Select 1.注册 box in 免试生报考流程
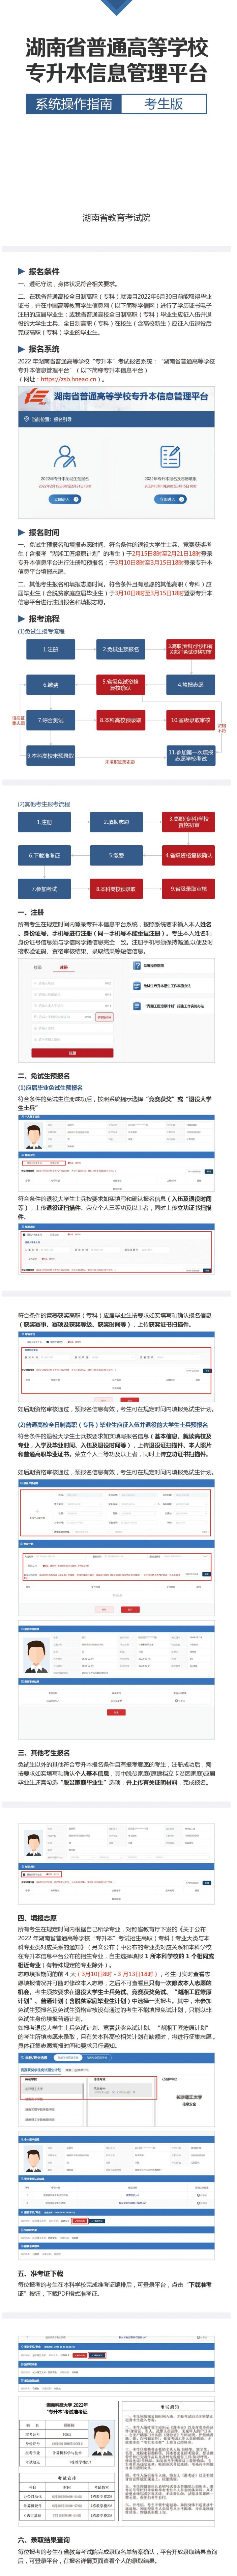The width and height of the screenshot is (237, 2576). (x=50, y=650)
